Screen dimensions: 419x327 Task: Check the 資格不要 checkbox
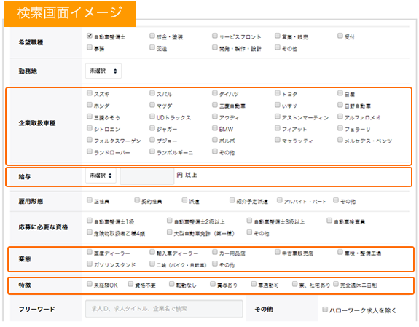(130, 285)
